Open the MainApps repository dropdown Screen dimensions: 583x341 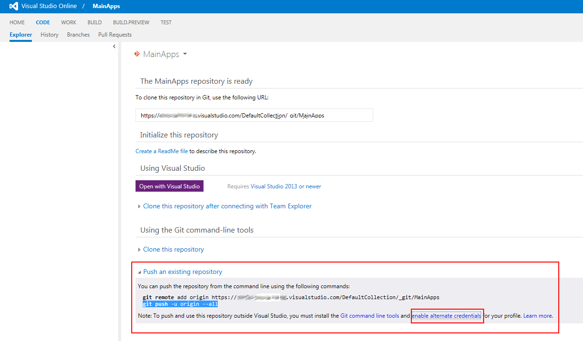(185, 54)
